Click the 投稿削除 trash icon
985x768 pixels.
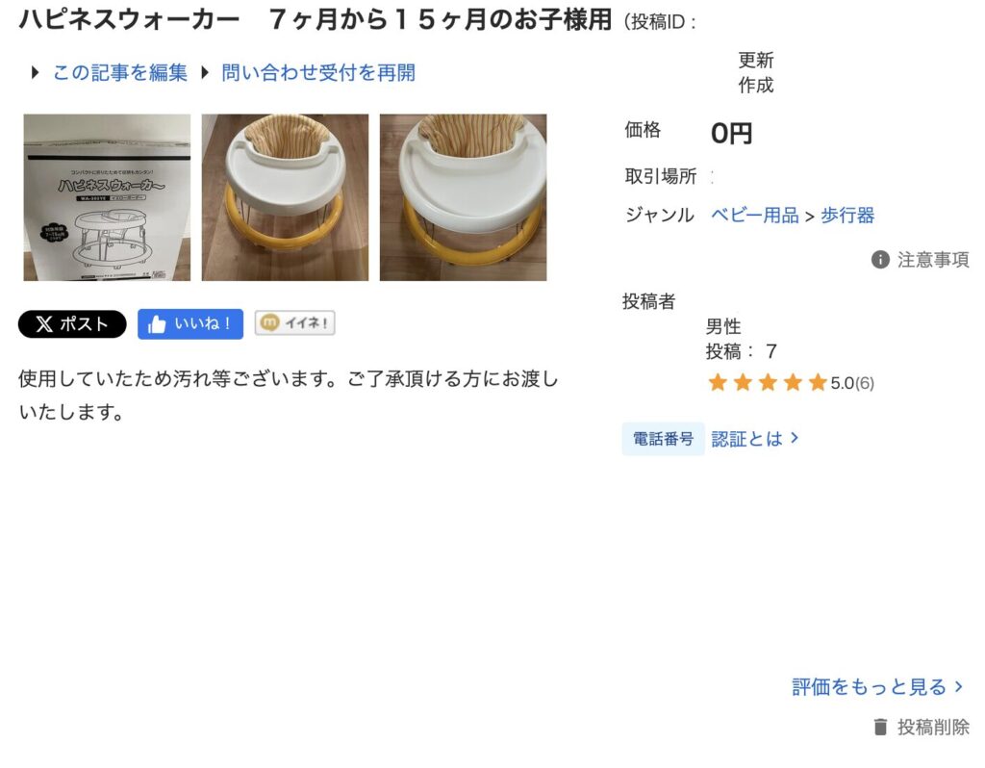tap(880, 728)
